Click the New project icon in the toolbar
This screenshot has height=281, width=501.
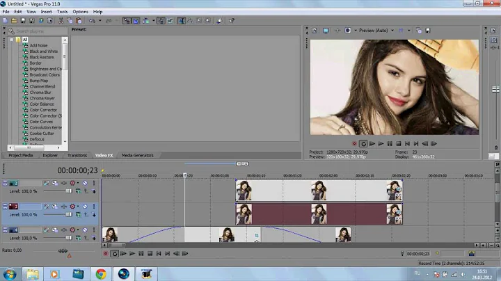(x=5, y=20)
